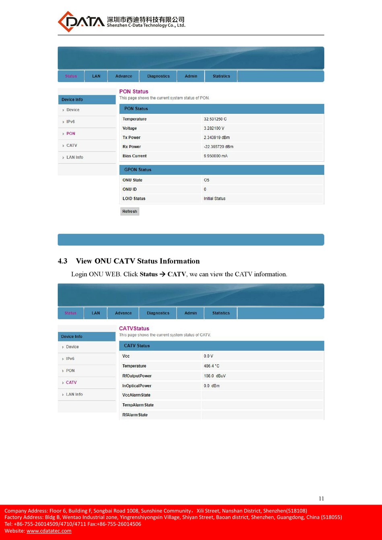This screenshot has width=382, height=540.
Task: Select Bias Current value '9.950000 mA'
Action: click(216, 156)
